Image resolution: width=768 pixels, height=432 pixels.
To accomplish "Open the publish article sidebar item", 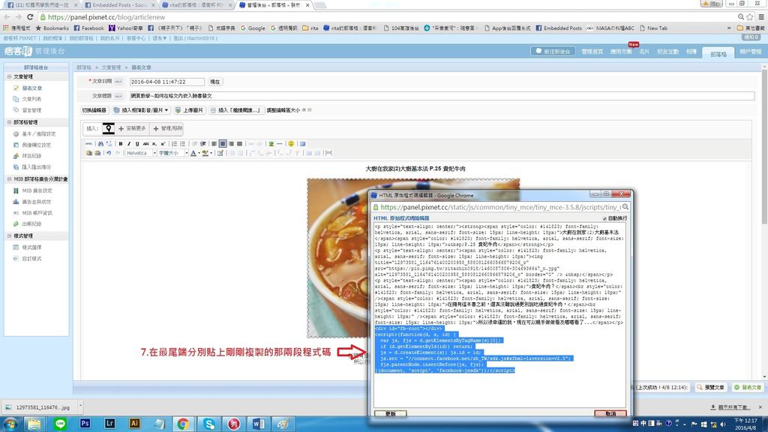I will [31, 88].
